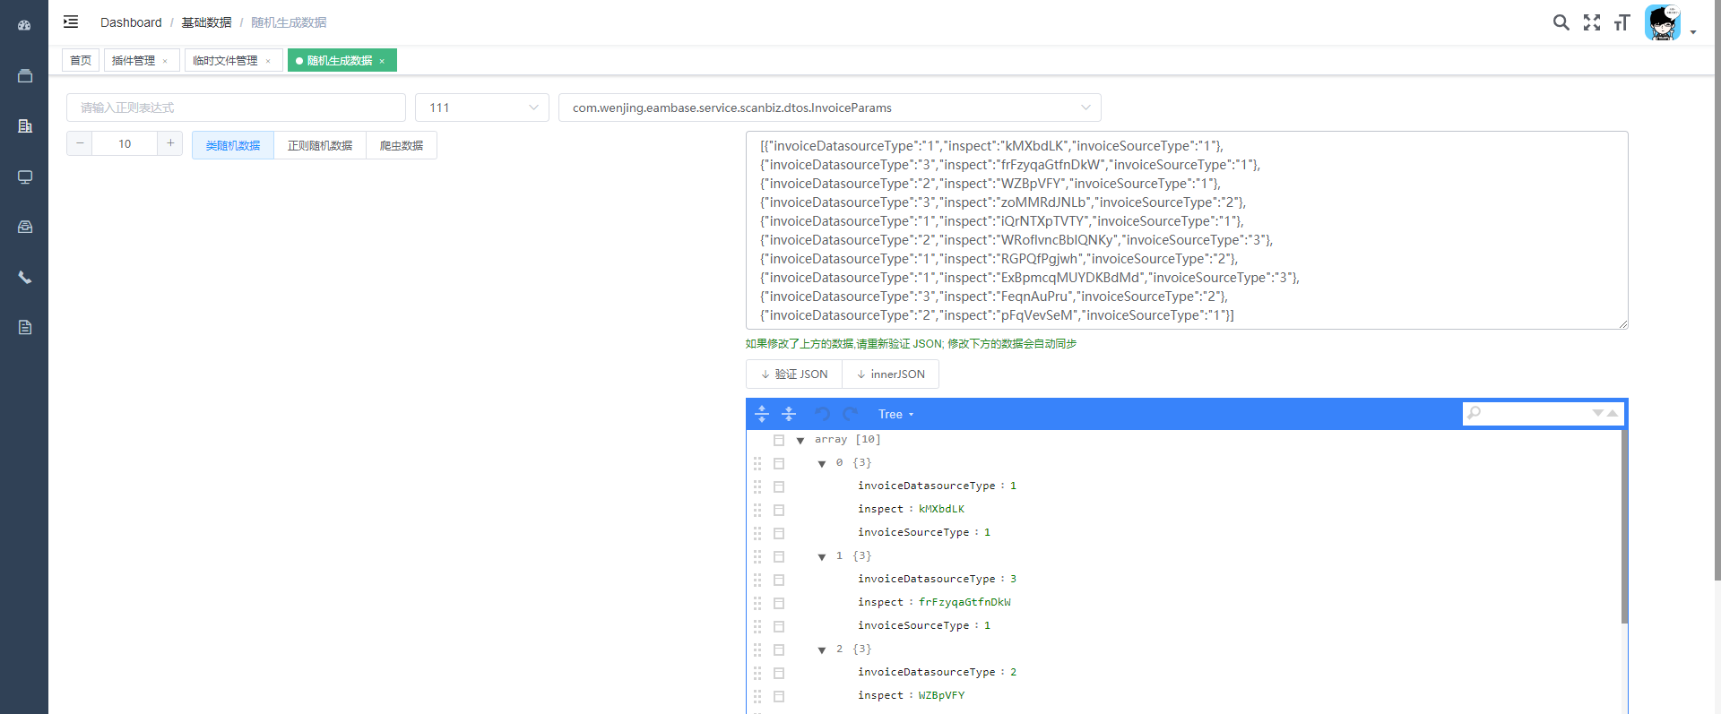Grab the textarea resize corner handle
This screenshot has height=714, width=1721.
click(x=1622, y=323)
